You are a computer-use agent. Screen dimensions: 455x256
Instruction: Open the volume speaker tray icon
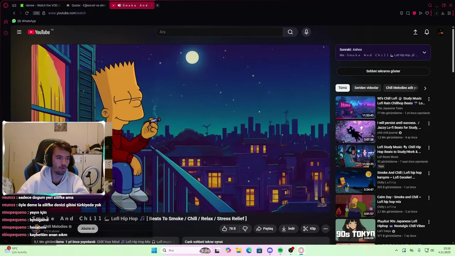(432, 250)
